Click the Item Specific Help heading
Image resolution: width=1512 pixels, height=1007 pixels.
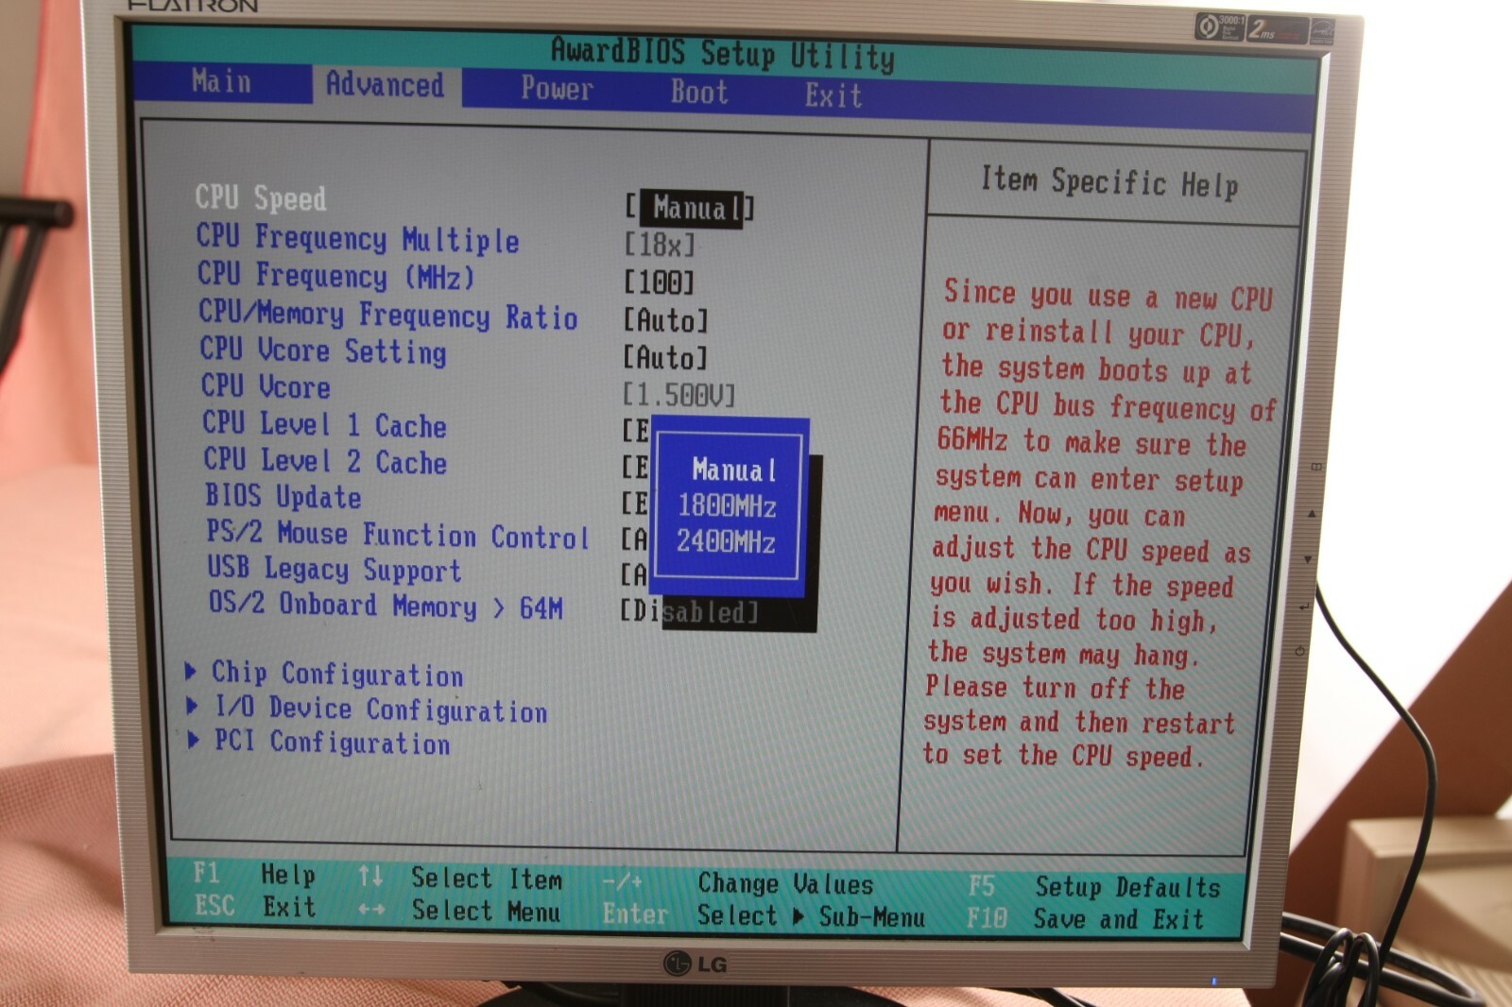[x=1109, y=181]
